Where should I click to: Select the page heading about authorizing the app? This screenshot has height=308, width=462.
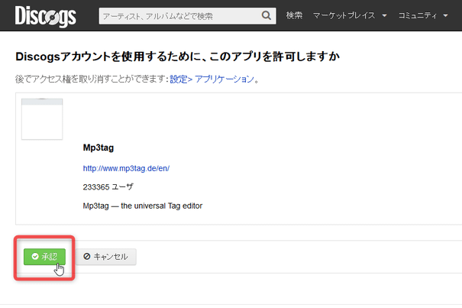178,57
